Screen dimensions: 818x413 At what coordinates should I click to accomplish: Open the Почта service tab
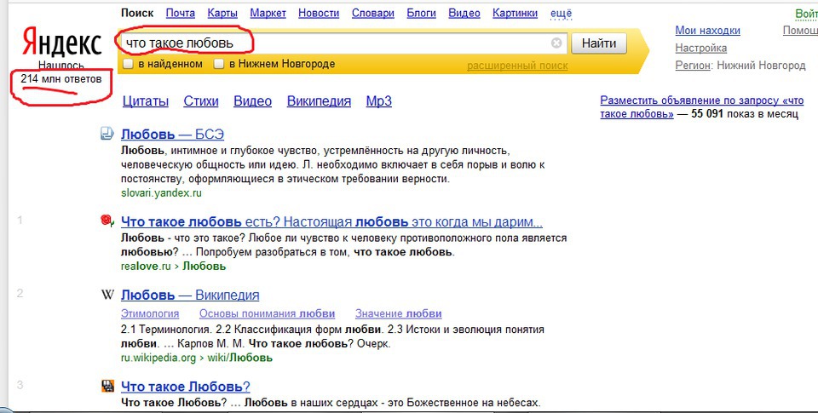click(x=181, y=14)
